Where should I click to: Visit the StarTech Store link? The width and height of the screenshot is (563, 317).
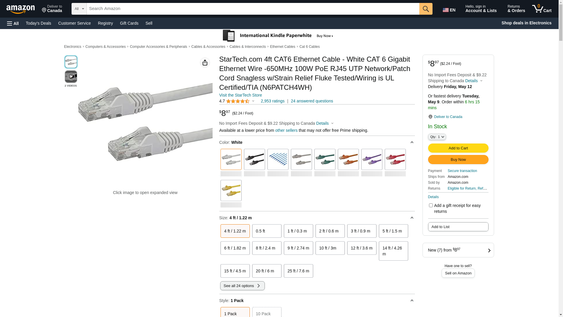click(x=240, y=95)
